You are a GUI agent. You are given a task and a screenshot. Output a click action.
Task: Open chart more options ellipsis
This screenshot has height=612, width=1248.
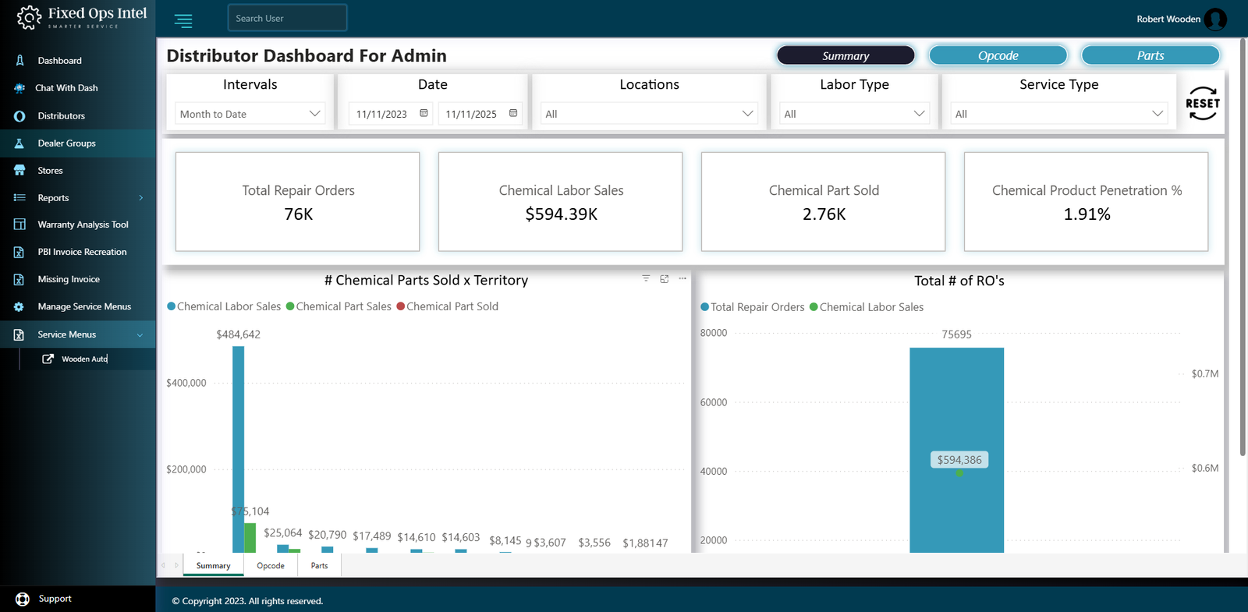pyautogui.click(x=682, y=278)
